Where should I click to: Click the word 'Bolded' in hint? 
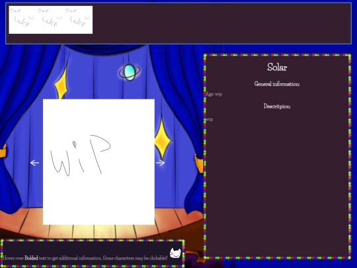tap(31, 258)
